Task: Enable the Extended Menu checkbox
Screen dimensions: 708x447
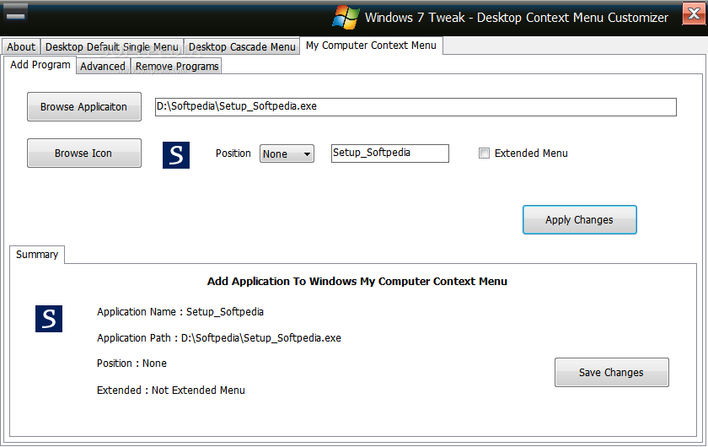Action: (484, 153)
